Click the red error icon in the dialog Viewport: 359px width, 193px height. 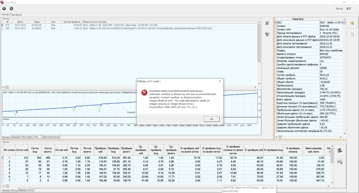(x=144, y=93)
